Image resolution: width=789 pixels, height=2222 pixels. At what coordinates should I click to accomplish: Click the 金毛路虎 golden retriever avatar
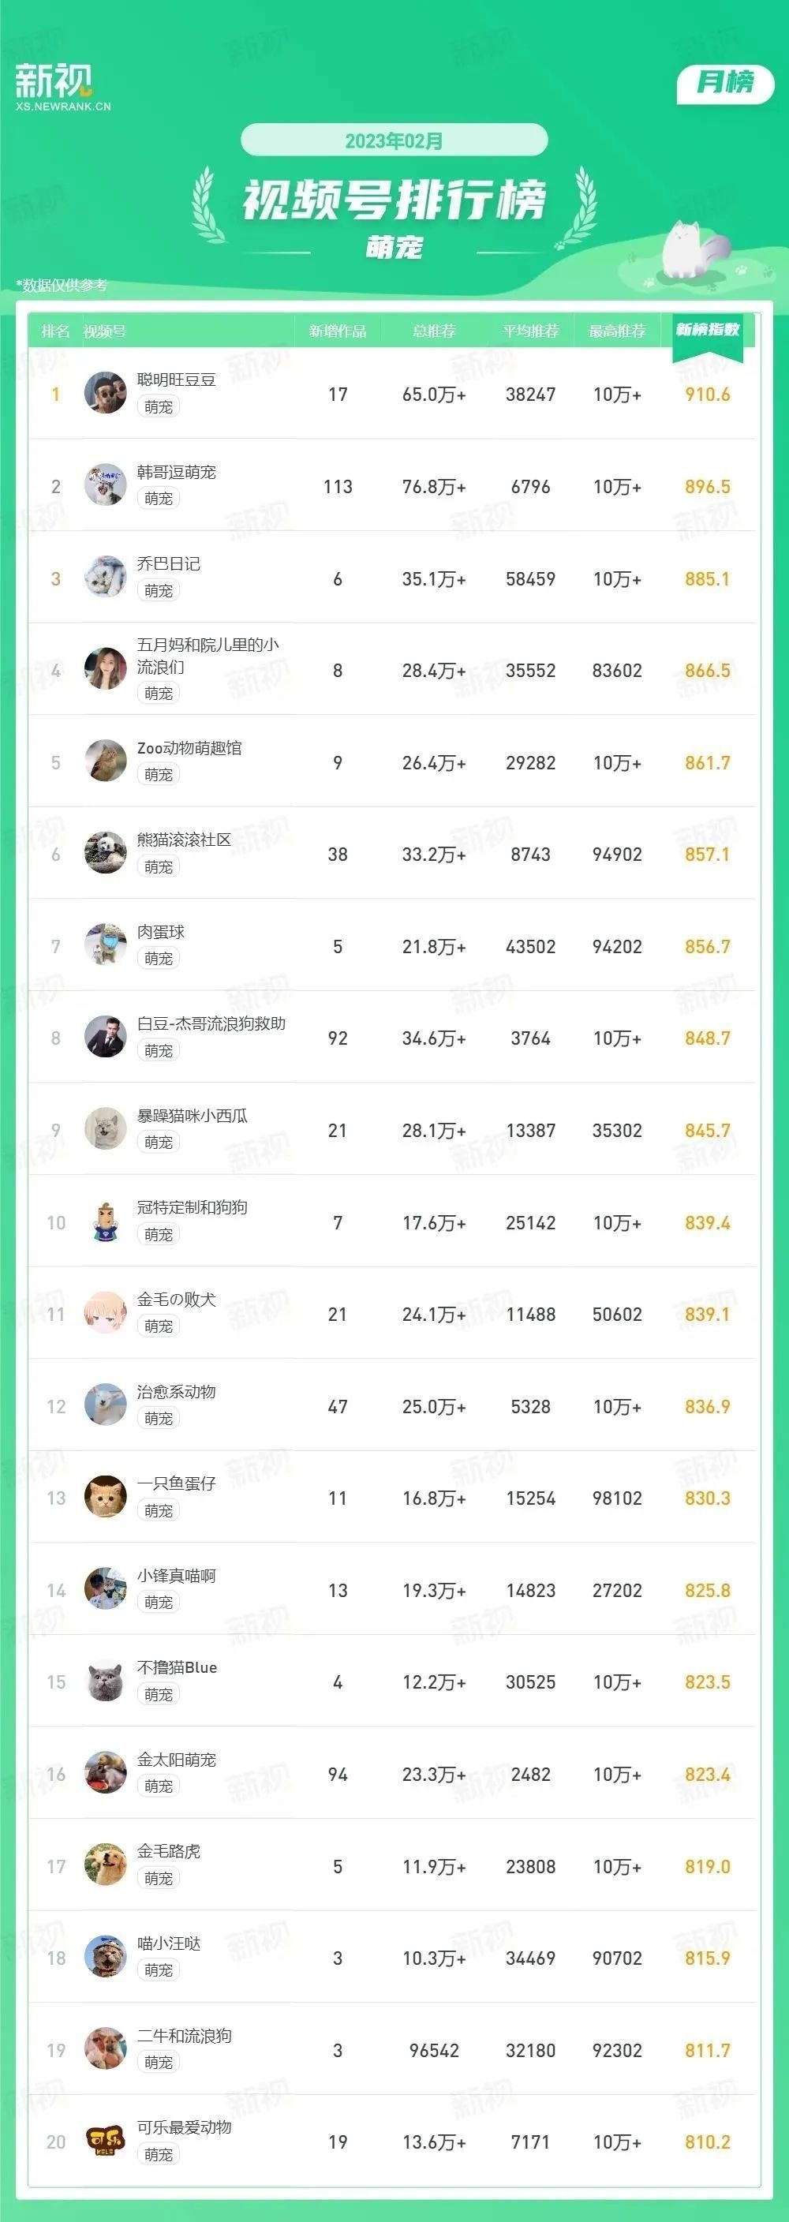[x=105, y=1866]
